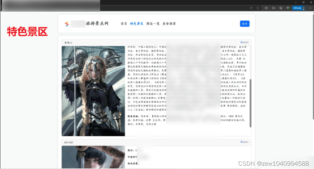Click the travel site logo icon
This screenshot has height=169, width=314.
(x=67, y=24)
